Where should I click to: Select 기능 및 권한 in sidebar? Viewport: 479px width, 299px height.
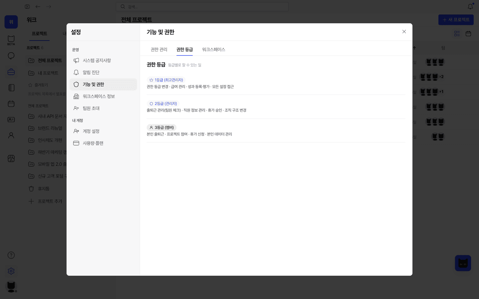tap(103, 84)
